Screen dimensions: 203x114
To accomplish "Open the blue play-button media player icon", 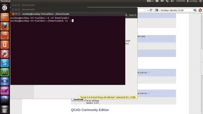I will point(4,81).
